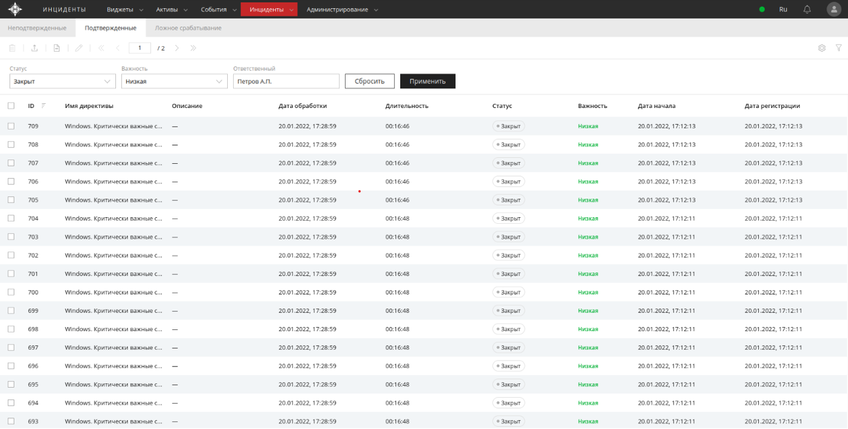The height and width of the screenshot is (429, 848).
Task: Click the trash delete icon in toolbar
Action: point(12,48)
